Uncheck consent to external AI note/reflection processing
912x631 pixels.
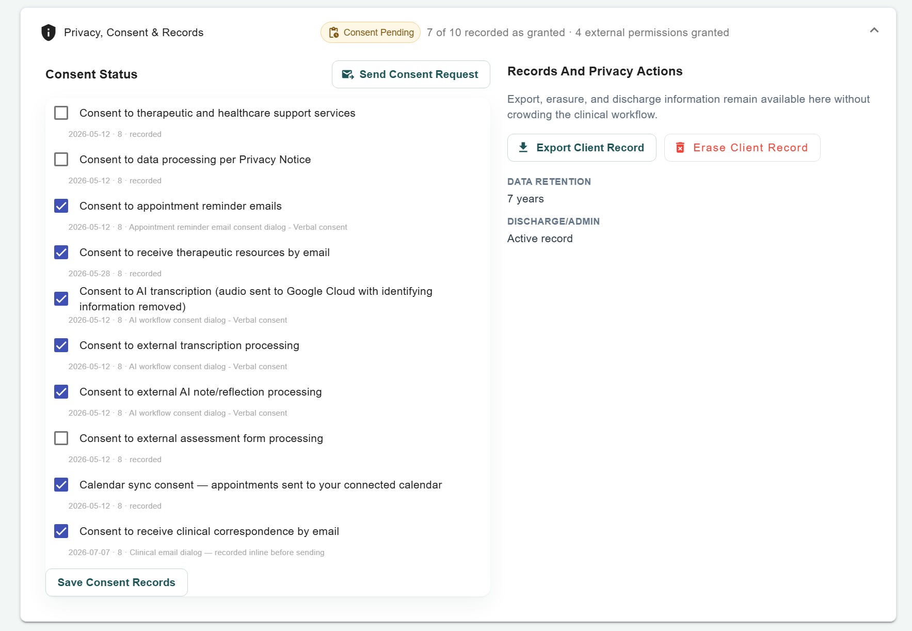tap(61, 392)
